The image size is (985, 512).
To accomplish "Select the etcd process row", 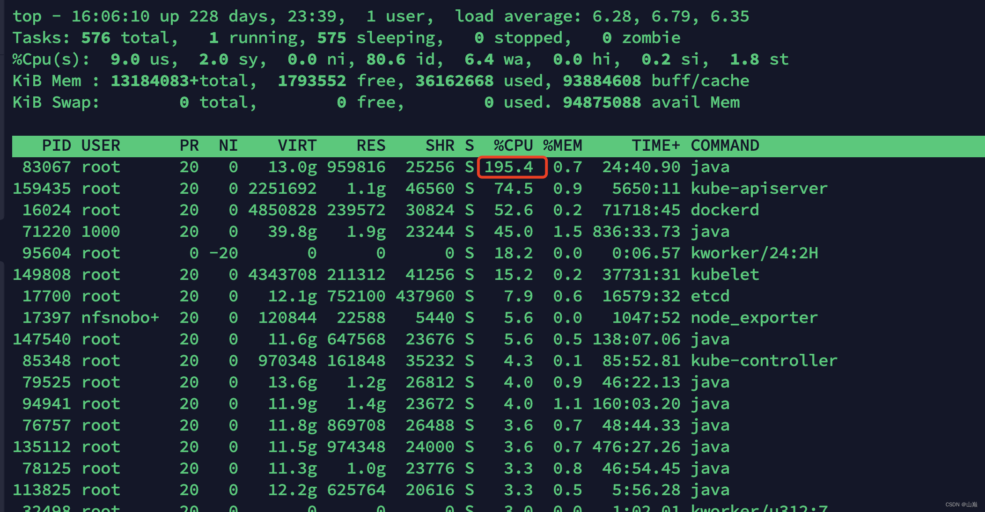I will tap(710, 296).
